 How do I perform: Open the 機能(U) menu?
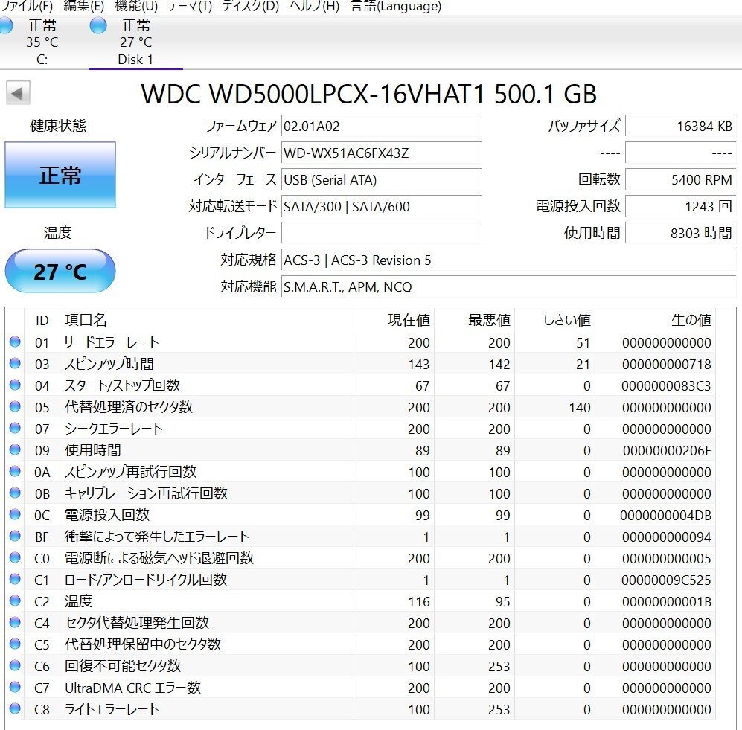click(136, 6)
